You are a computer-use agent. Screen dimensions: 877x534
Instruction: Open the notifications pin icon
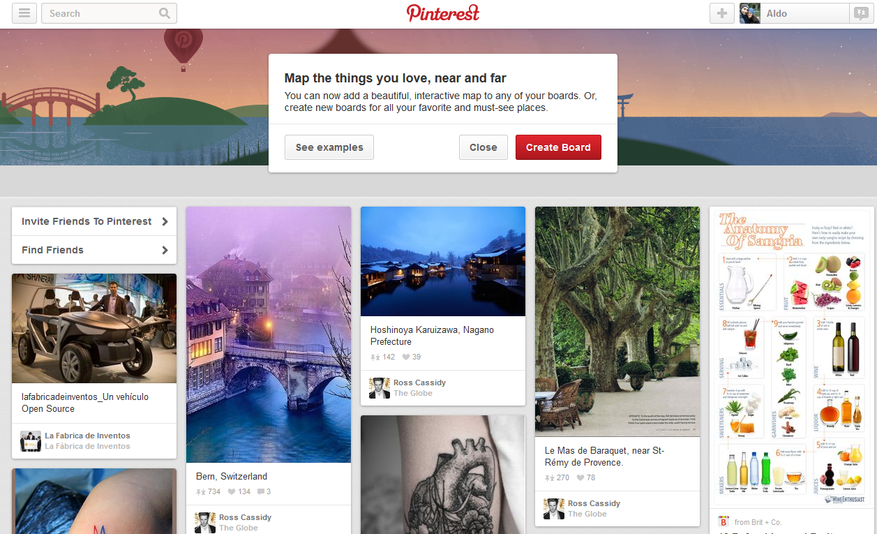[859, 13]
